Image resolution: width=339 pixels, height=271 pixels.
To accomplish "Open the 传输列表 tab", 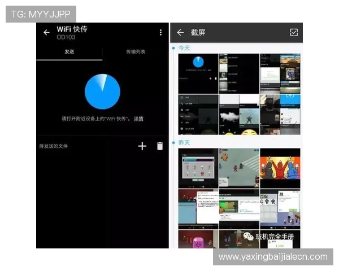I will [x=136, y=52].
